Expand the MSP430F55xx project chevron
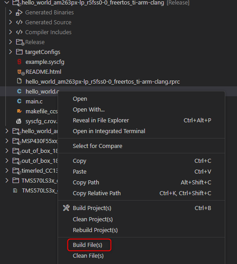 pos(7,141)
